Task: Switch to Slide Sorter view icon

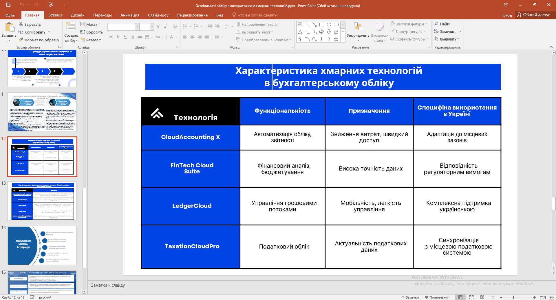Action: tap(471, 297)
